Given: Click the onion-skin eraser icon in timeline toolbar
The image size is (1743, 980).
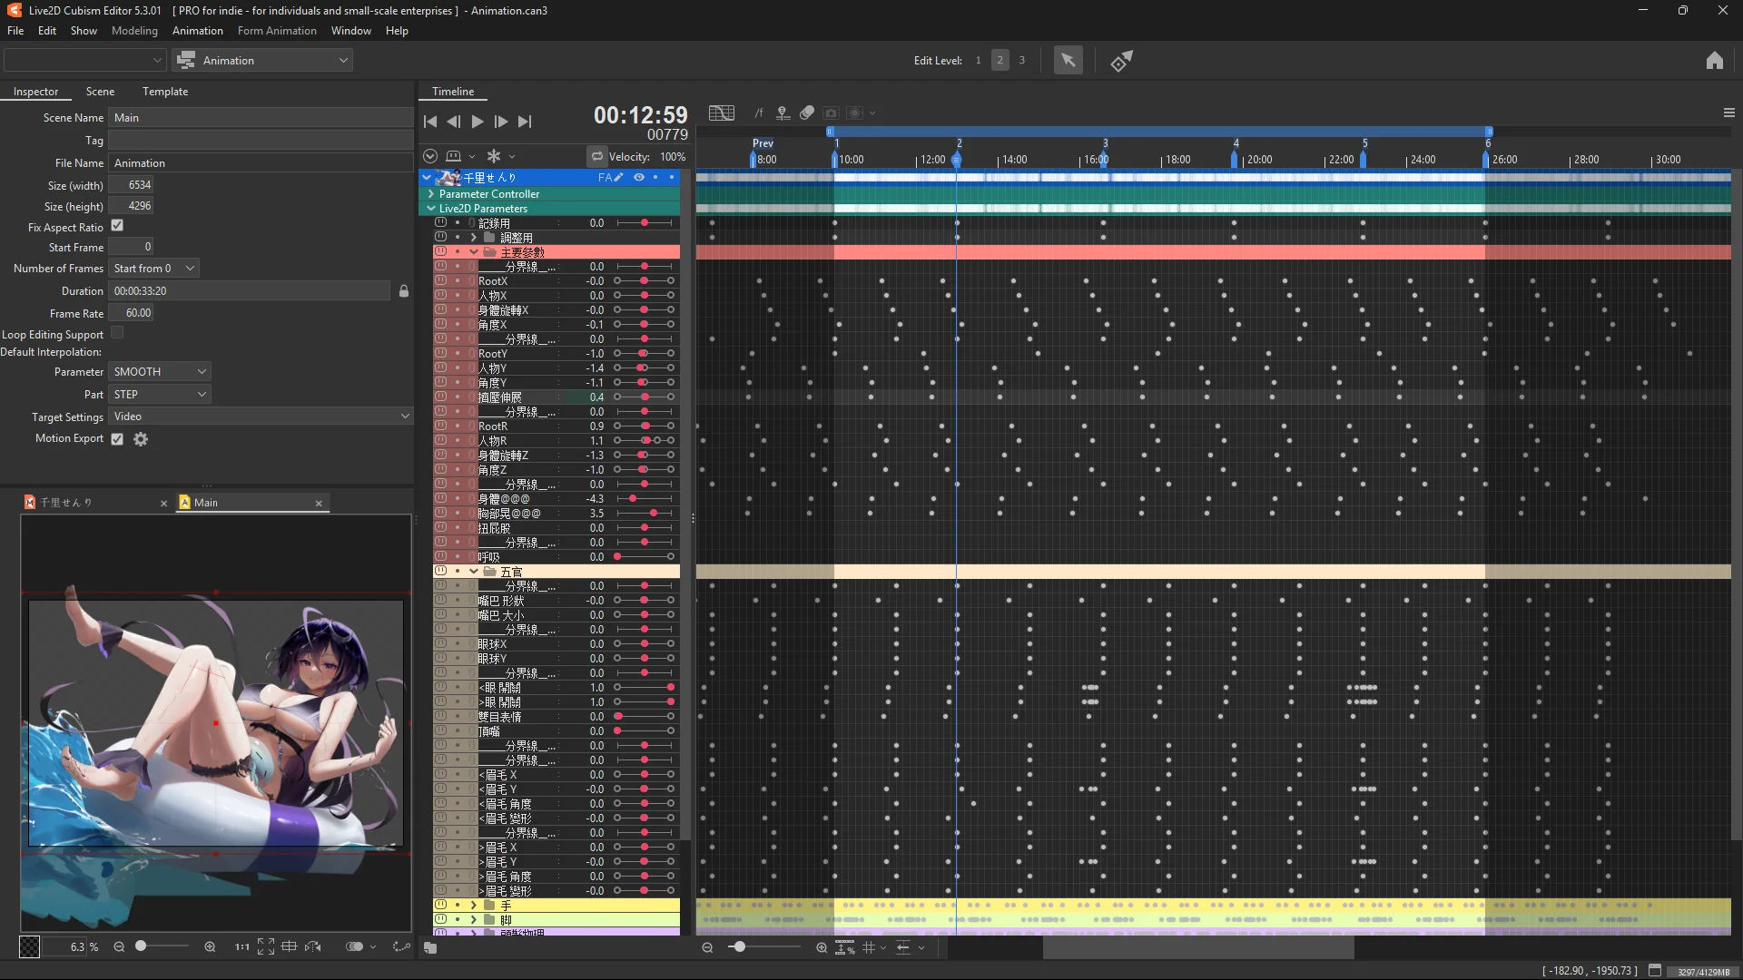Looking at the screenshot, I should tap(807, 113).
